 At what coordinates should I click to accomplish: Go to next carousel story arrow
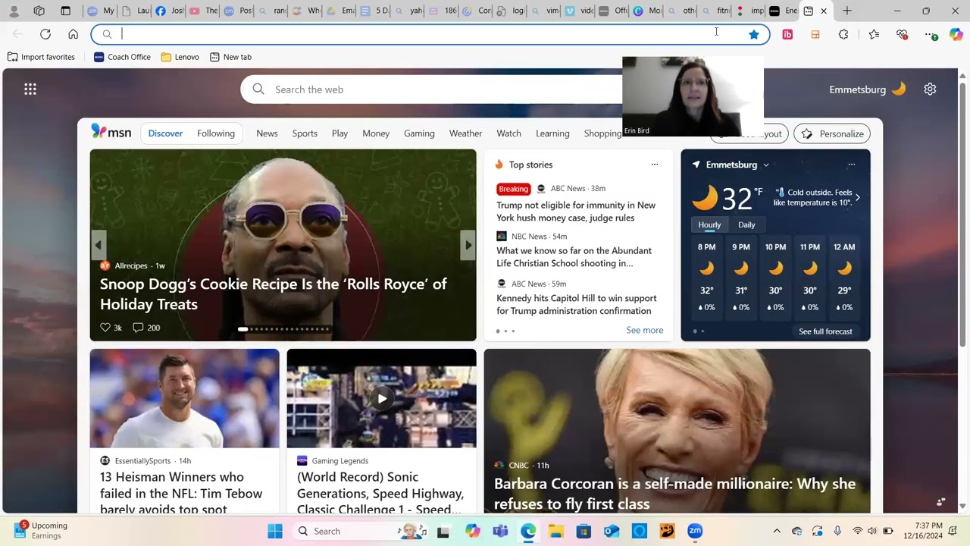click(x=468, y=245)
